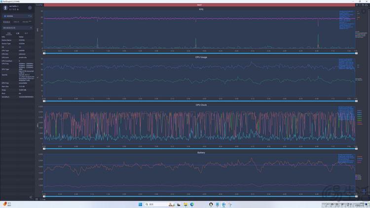This screenshot has height=208, width=370.
Task: Click the plus button at bottom right
Action: click(365, 191)
